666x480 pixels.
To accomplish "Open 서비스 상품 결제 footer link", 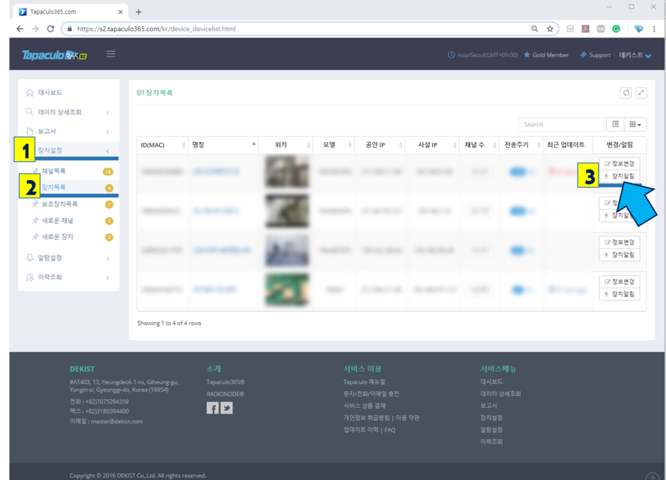I will [364, 406].
